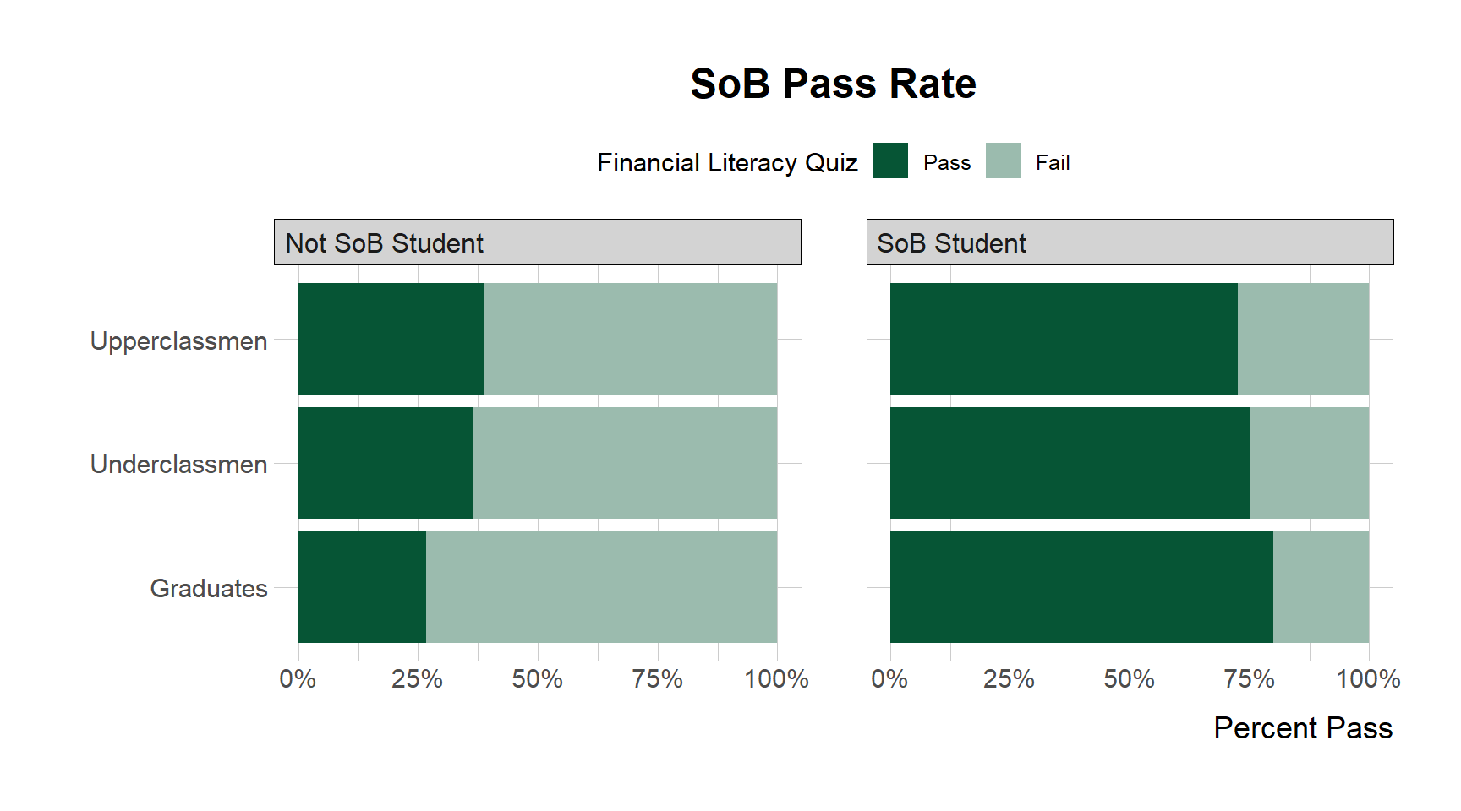Click the light green Fail legend swatch
Viewport: 1461px width, 811px height.
[x=1003, y=161]
